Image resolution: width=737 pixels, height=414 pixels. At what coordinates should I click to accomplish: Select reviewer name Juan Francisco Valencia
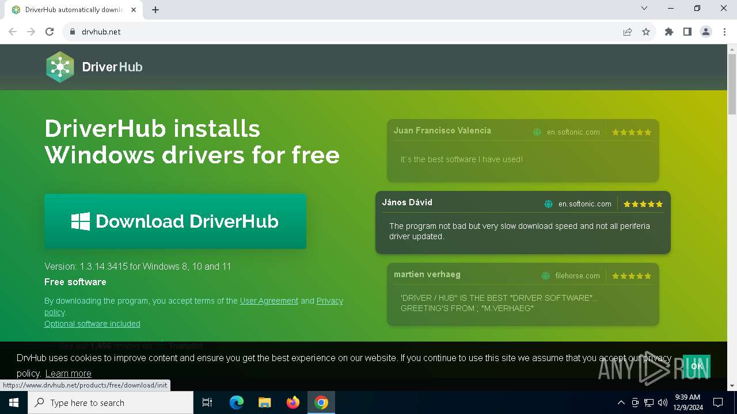pos(442,131)
